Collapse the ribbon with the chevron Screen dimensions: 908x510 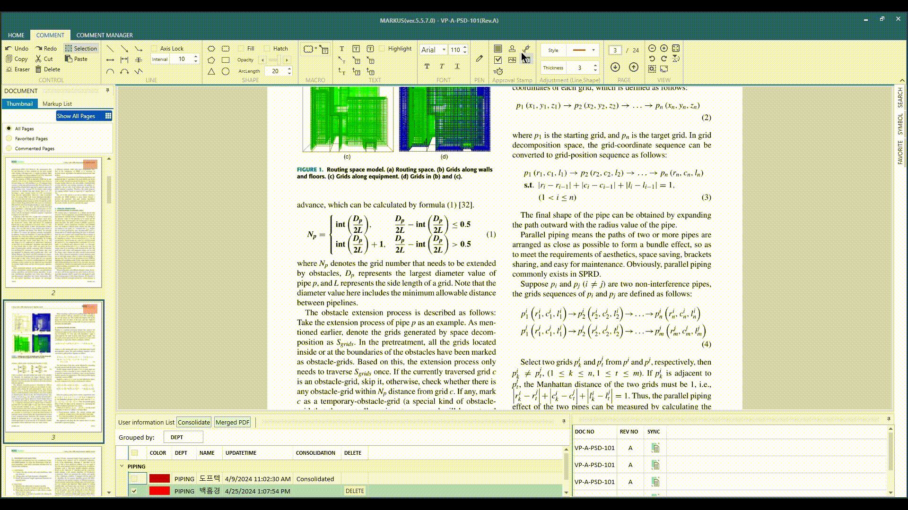(902, 80)
